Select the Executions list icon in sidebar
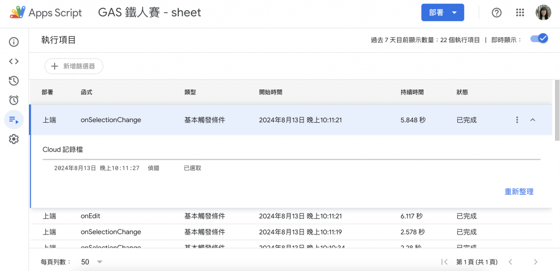This screenshot has height=271, width=560. pyautogui.click(x=14, y=119)
